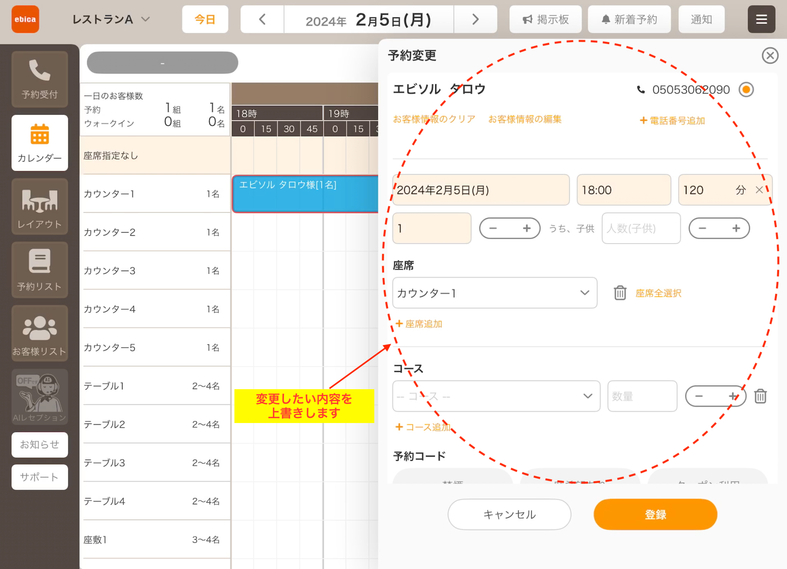Click the 人数(子供) input field

coord(641,228)
